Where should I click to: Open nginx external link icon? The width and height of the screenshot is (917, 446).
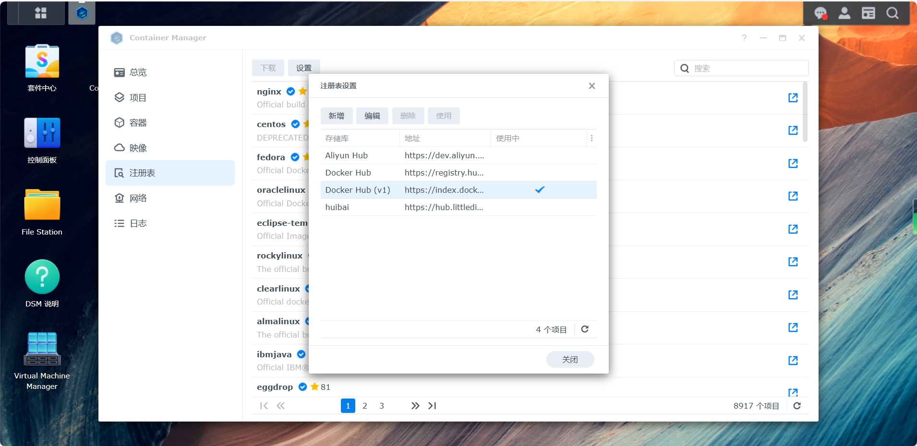pos(793,98)
